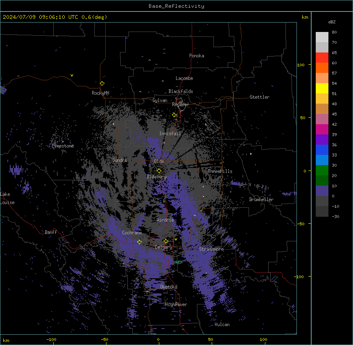This screenshot has height=345, width=353.
Task: Select the white plus marker east of ThreeHills
Action: pyautogui.click(x=251, y=154)
